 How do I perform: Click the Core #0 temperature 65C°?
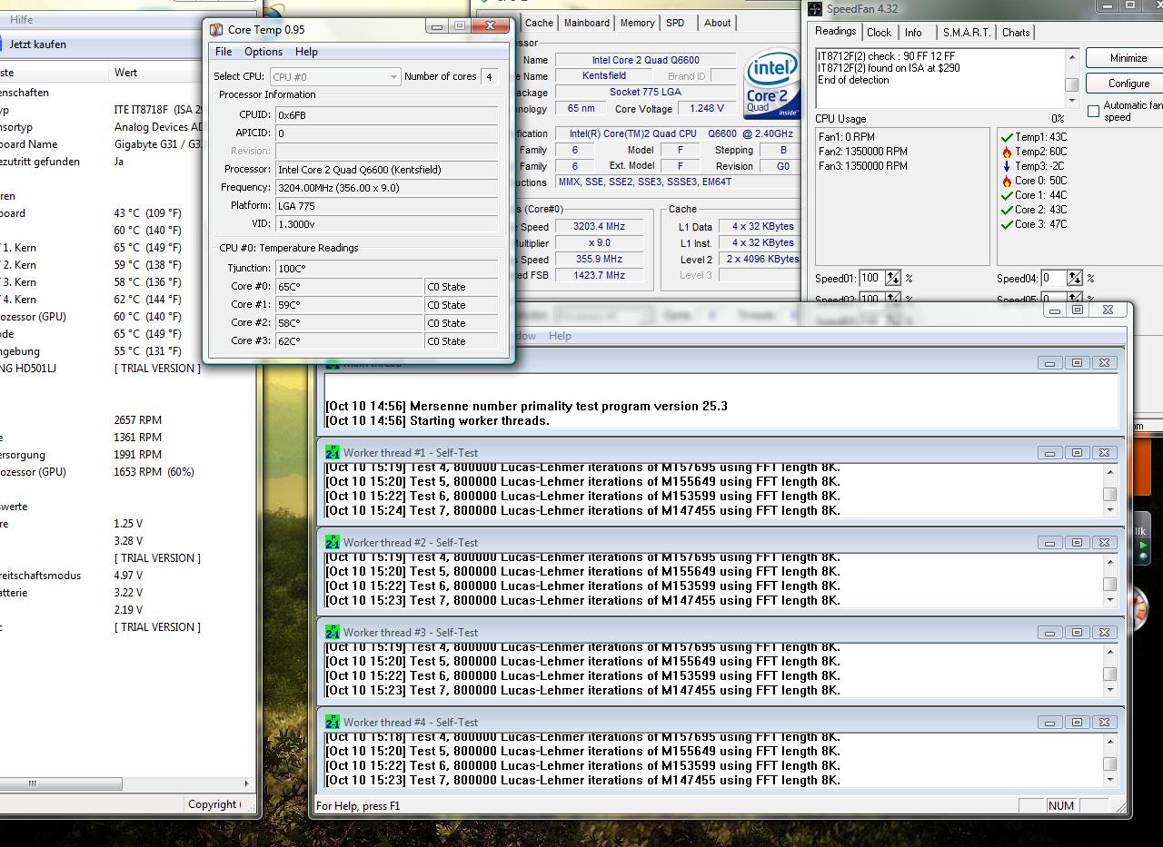point(349,287)
